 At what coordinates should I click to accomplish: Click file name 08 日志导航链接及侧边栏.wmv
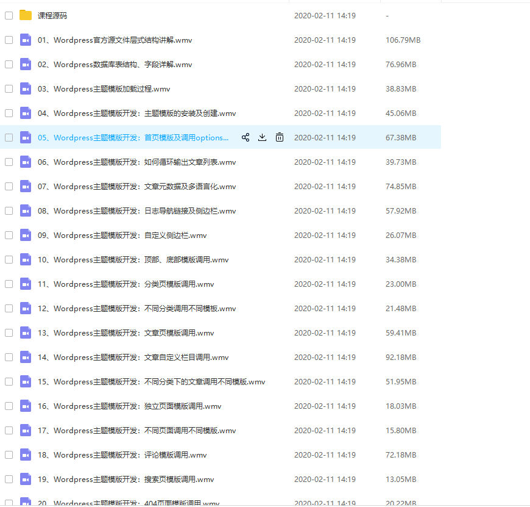[x=137, y=210]
